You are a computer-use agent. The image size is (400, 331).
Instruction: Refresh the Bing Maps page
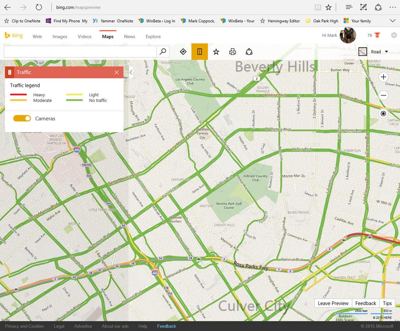(39, 7)
